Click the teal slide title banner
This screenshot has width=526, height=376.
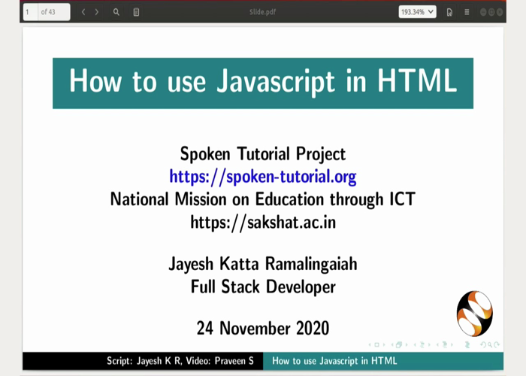(262, 82)
